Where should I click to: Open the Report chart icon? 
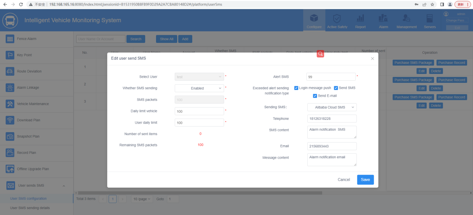(361, 19)
